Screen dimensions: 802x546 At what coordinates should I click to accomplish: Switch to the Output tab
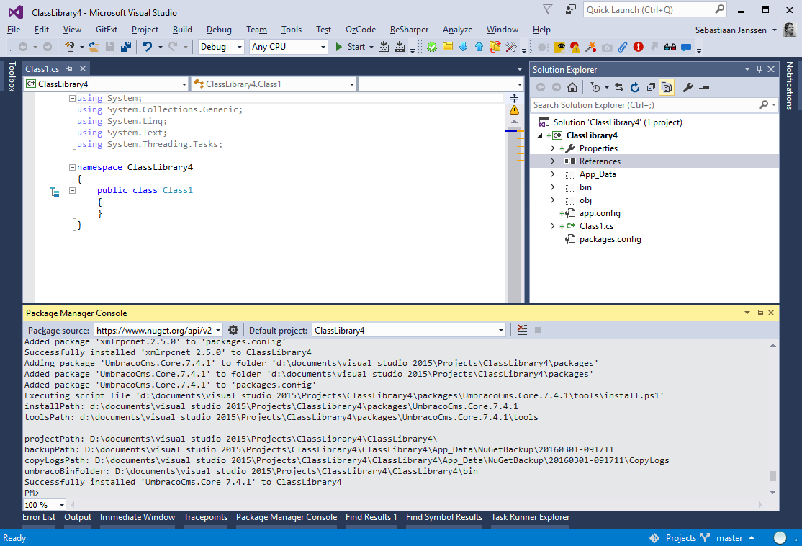(x=78, y=517)
